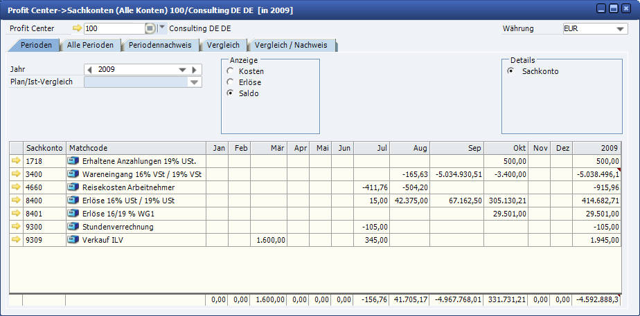Image resolution: width=640 pixels, height=316 pixels.
Task: Click blue icon next to Stundenverrechnung
Action: (x=73, y=227)
